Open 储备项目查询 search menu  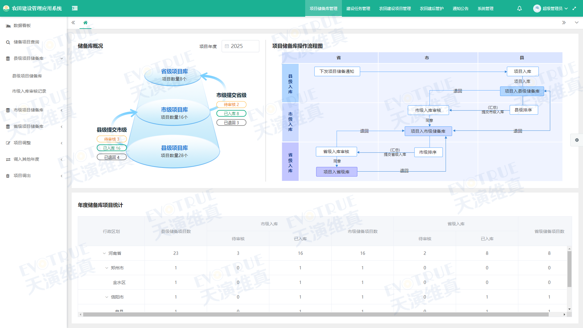pos(26,42)
